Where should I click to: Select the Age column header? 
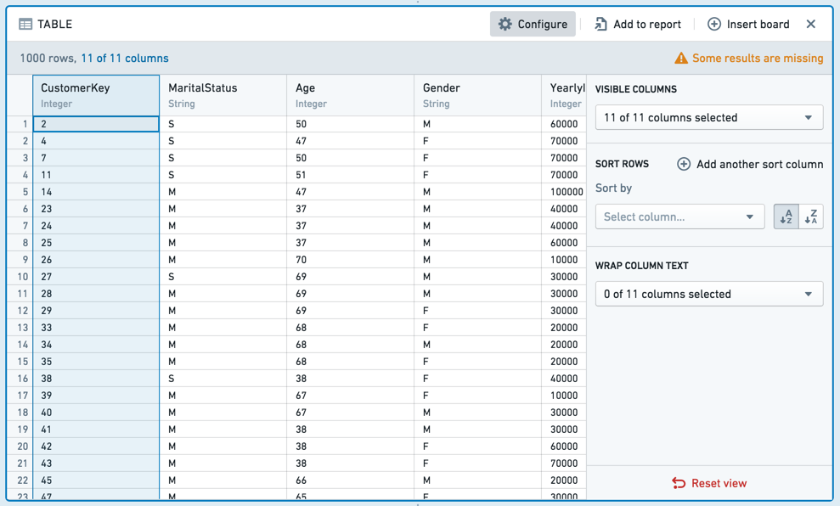[351, 95]
